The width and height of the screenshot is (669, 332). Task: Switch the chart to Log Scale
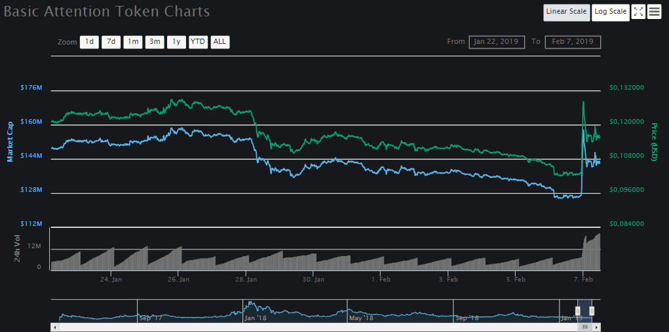pyautogui.click(x=610, y=12)
